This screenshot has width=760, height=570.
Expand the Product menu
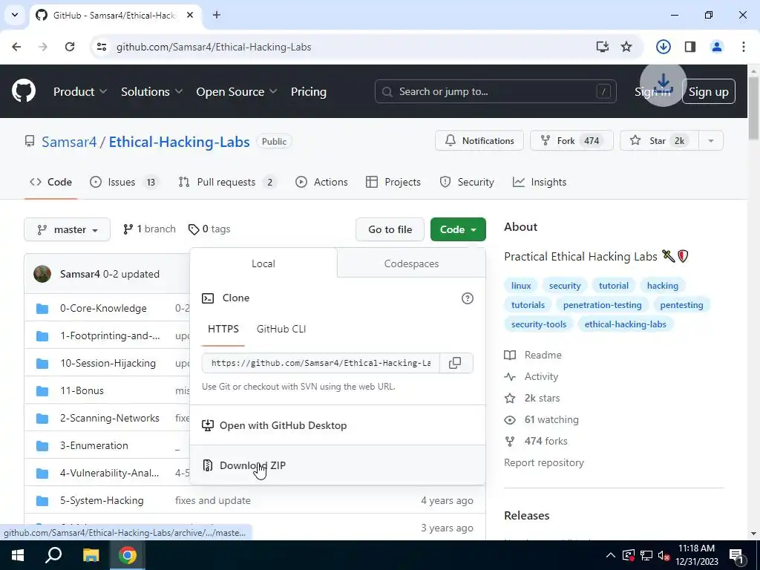pos(80,91)
